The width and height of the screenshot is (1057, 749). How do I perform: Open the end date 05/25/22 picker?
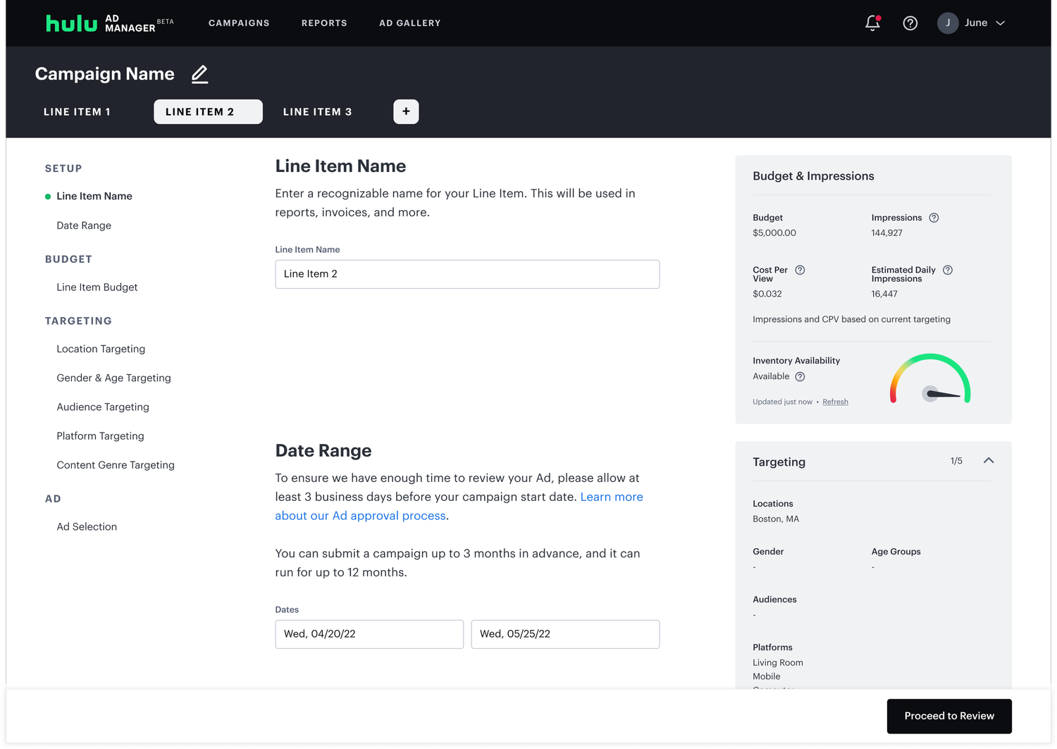point(565,634)
